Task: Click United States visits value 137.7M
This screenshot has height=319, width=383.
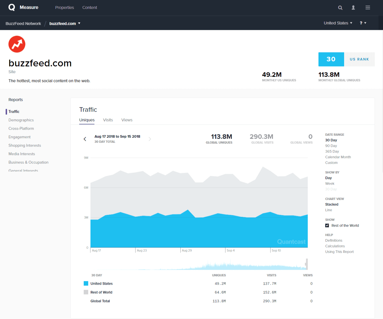Action: pos(269,283)
